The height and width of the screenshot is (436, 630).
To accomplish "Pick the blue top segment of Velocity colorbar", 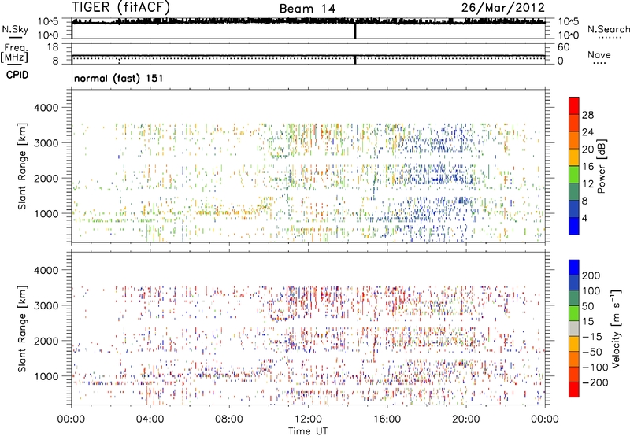I will [x=574, y=269].
